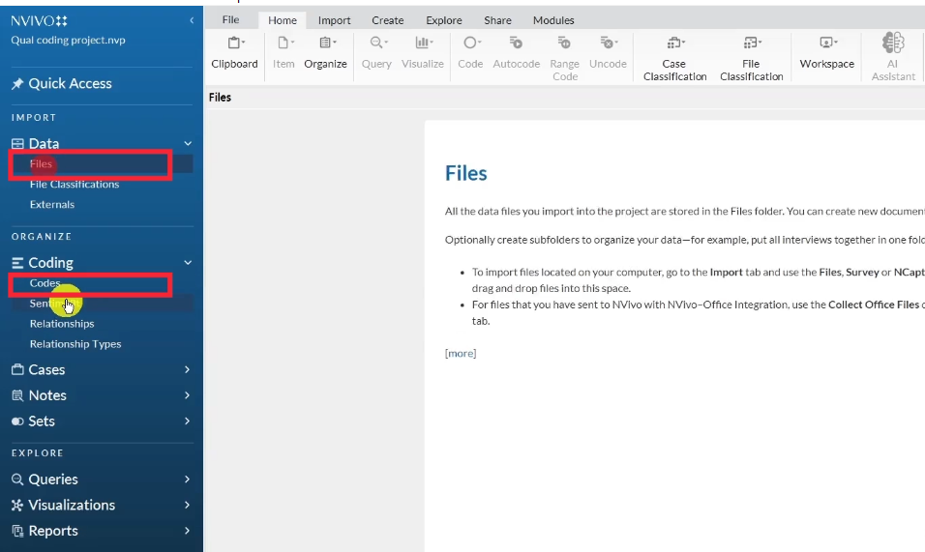The image size is (925, 552).
Task: Select the Range Code tool
Action: pos(564,56)
